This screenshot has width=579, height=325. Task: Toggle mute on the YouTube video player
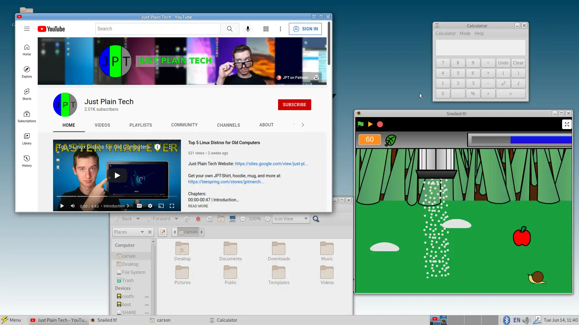[72, 206]
